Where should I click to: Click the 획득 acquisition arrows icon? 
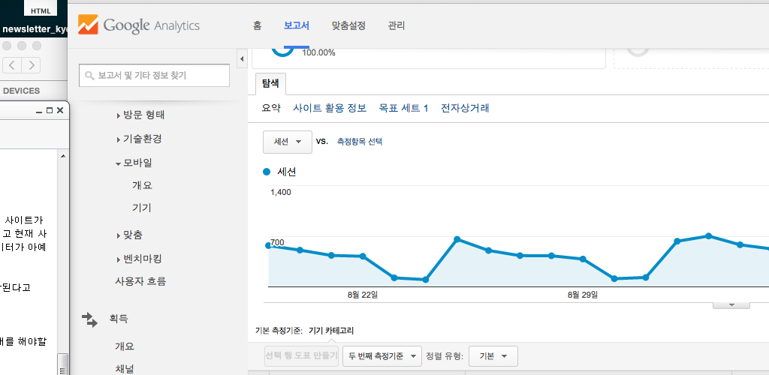point(89,319)
